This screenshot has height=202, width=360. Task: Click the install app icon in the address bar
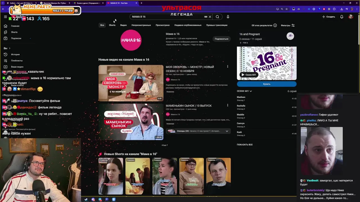pos(277,9)
